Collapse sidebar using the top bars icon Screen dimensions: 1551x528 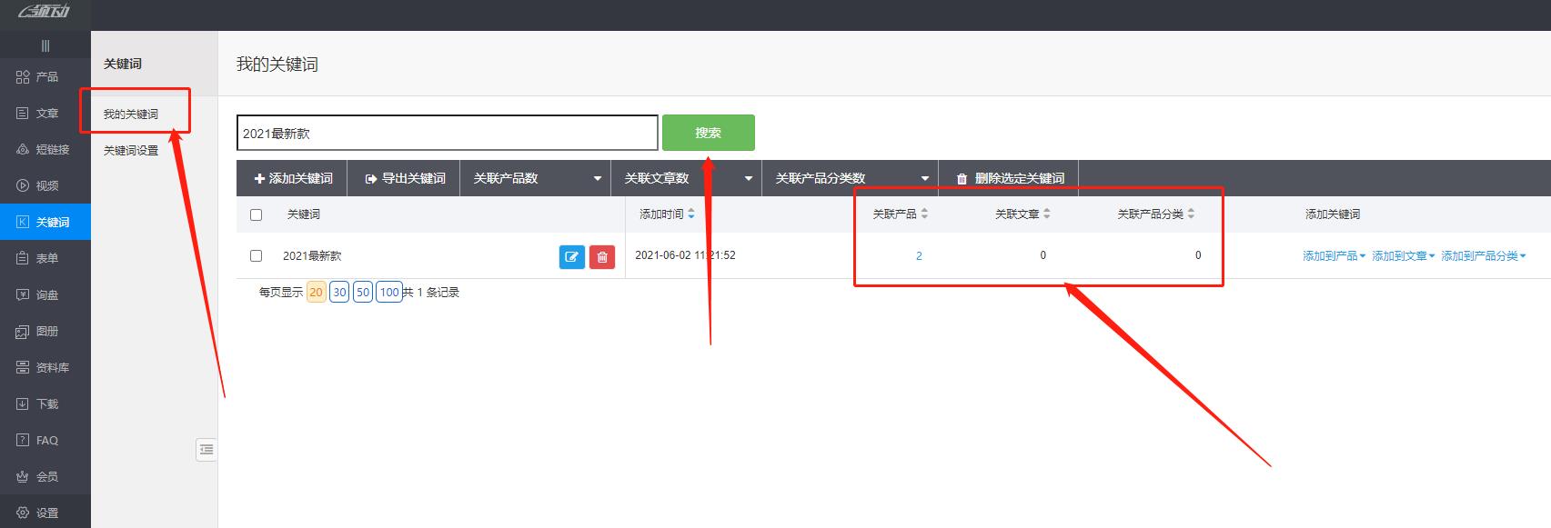(x=45, y=45)
